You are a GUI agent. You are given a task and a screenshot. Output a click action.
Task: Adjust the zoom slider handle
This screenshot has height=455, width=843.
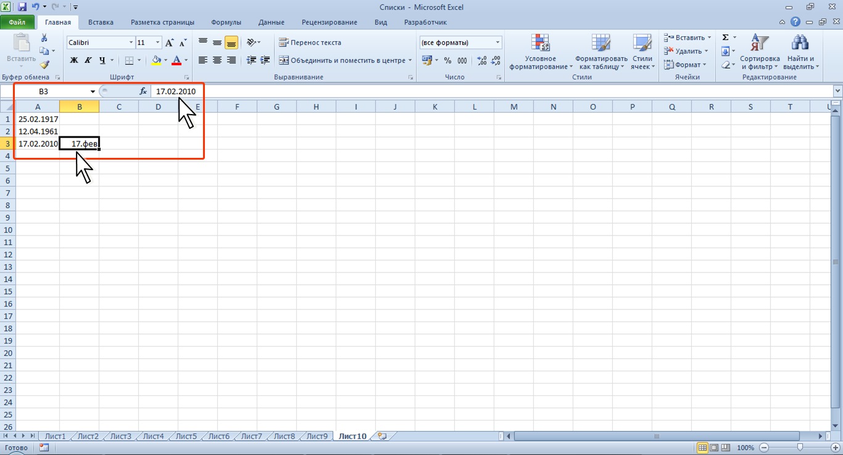[800, 448]
